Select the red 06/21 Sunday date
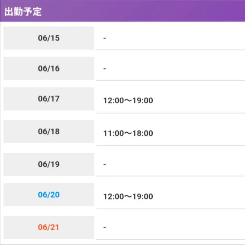This screenshot has width=245, height=245. coord(49,227)
